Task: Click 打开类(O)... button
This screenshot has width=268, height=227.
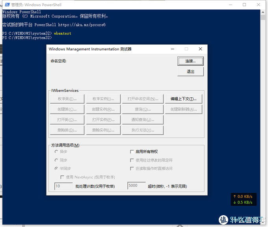Action: coord(67,120)
